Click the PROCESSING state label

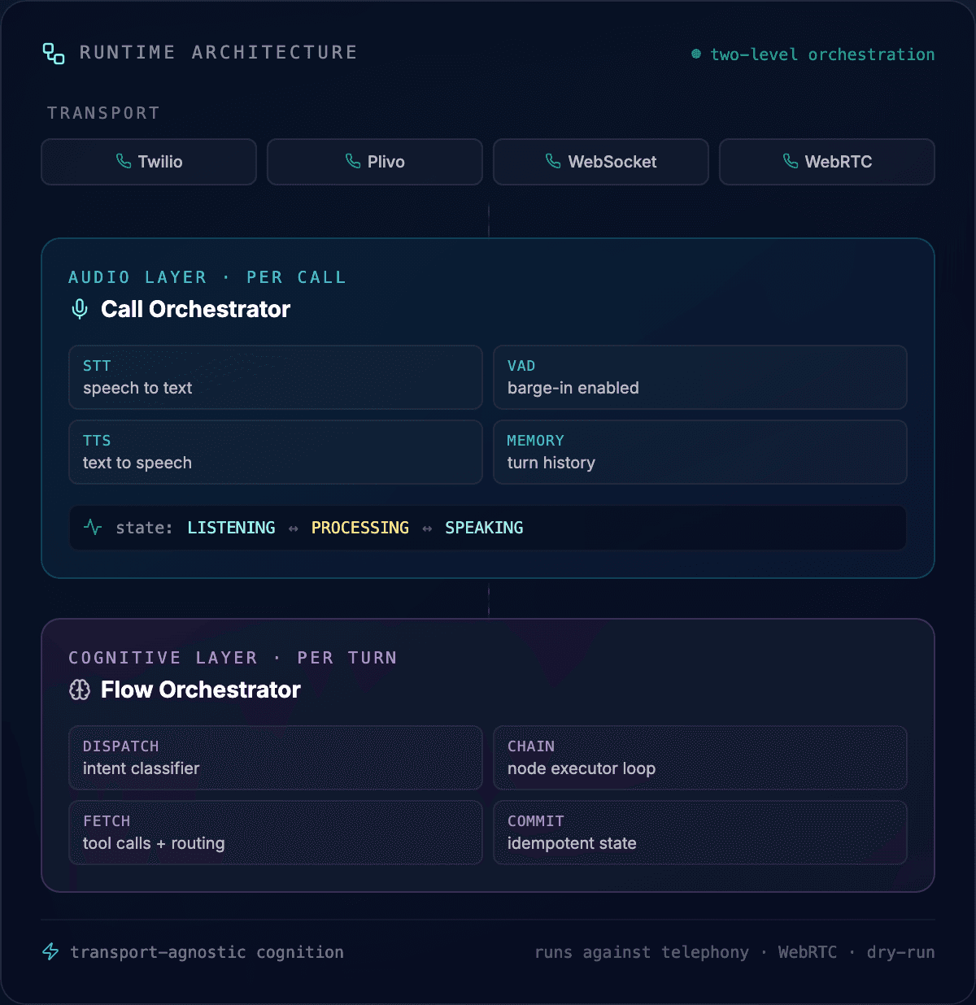click(x=360, y=528)
